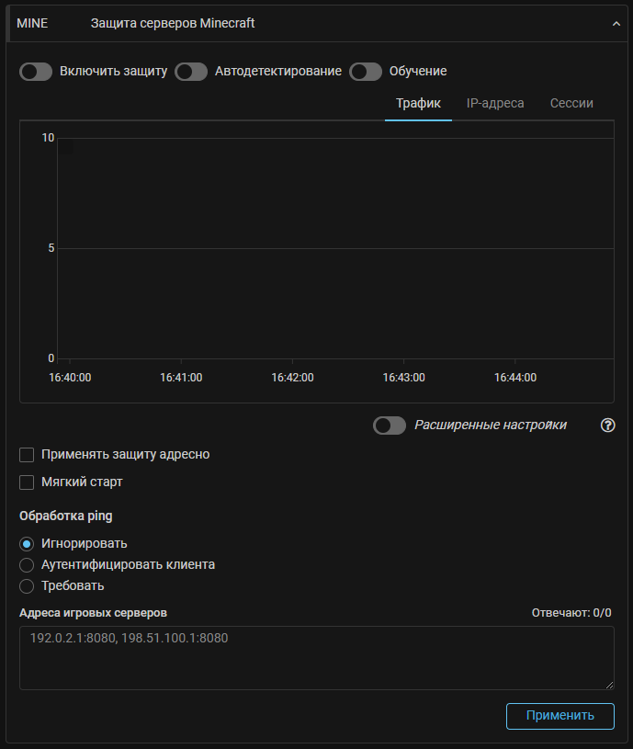The height and width of the screenshot is (749, 633).
Task: Toggle the Обучение learning mode switch
Action: [x=366, y=72]
